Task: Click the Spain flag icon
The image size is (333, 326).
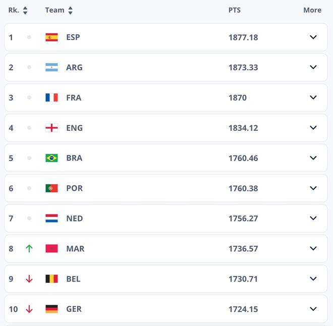Action: tap(51, 37)
